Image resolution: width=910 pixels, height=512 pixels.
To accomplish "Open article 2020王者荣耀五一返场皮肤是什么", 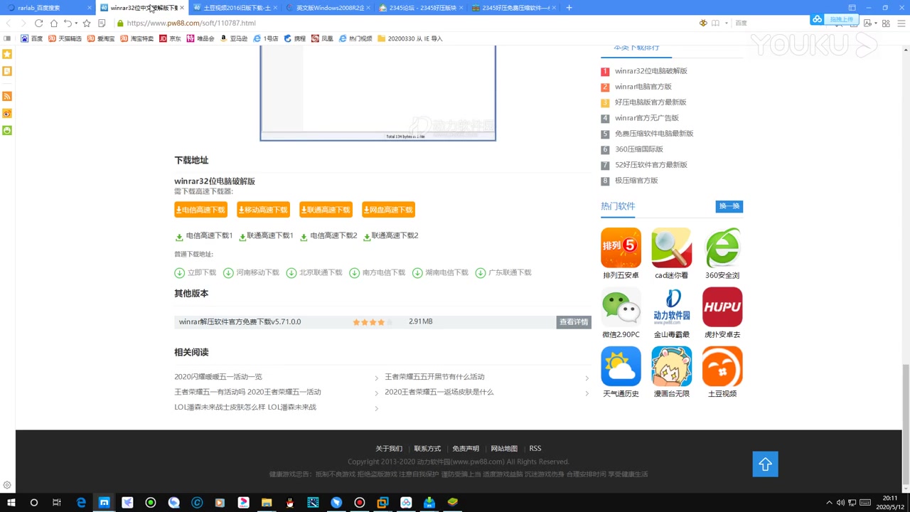I will click(439, 392).
